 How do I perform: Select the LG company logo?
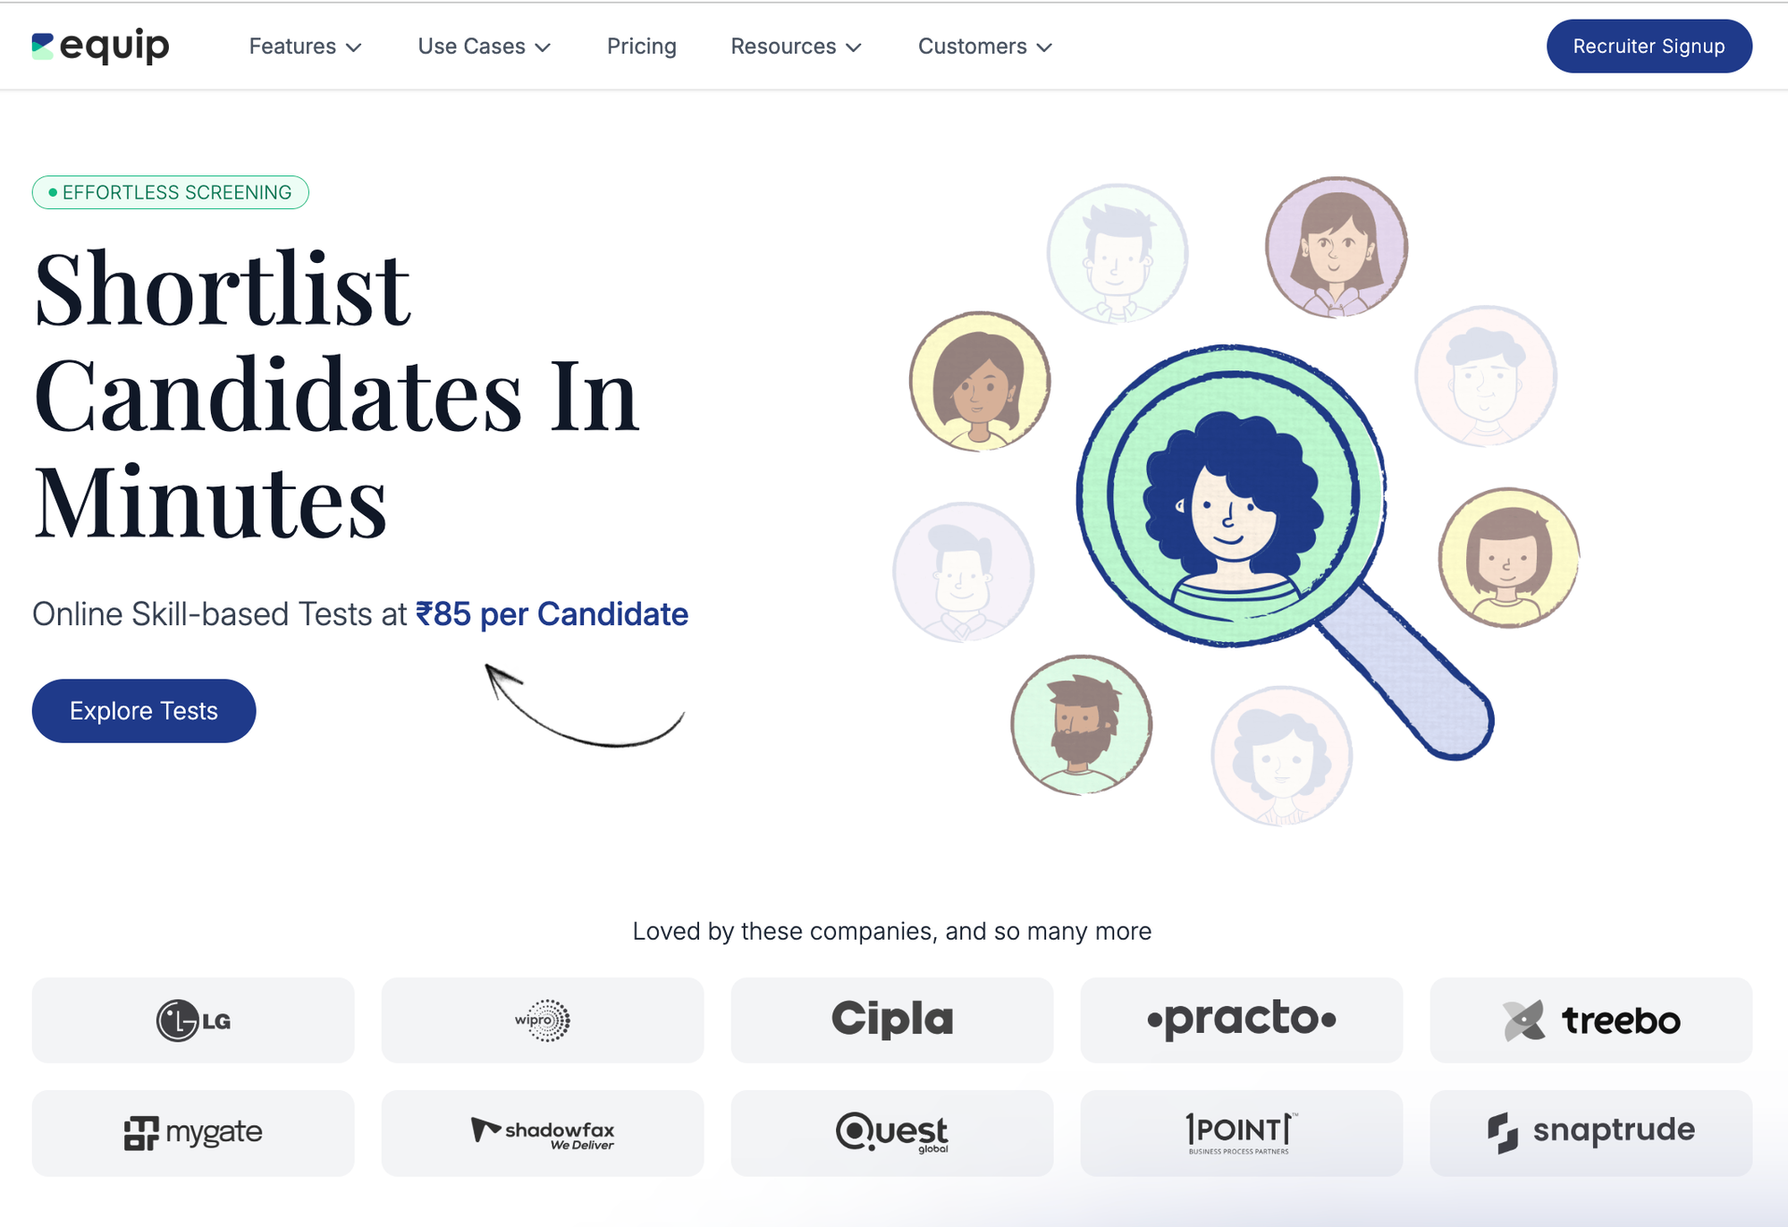point(192,1020)
